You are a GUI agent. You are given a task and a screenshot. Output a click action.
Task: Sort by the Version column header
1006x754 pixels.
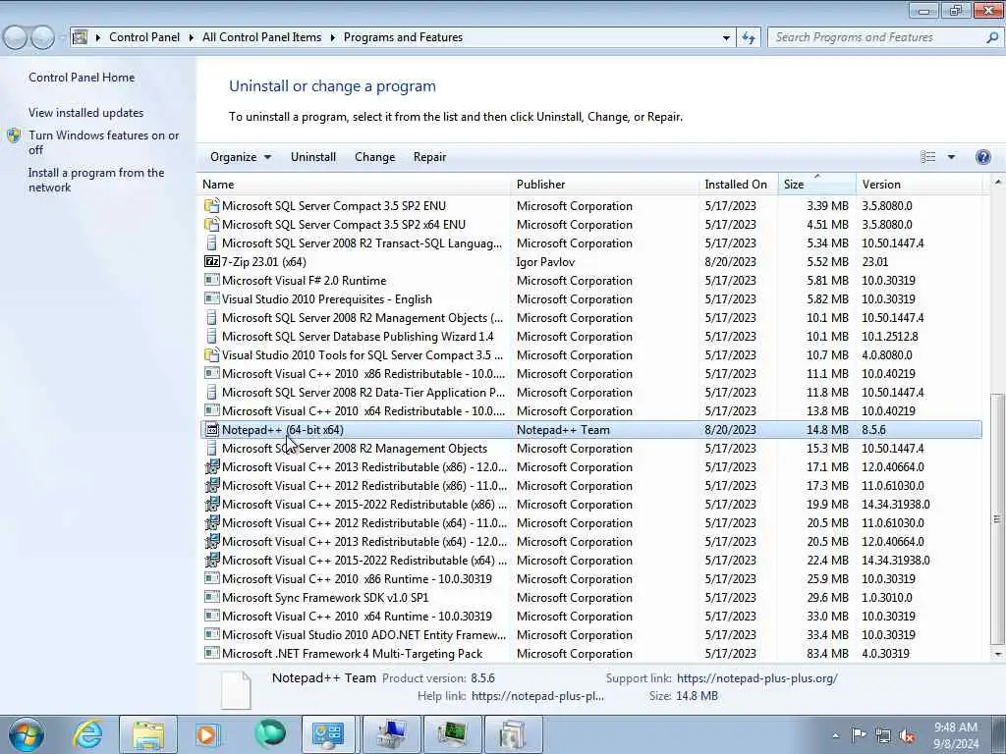(x=920, y=185)
